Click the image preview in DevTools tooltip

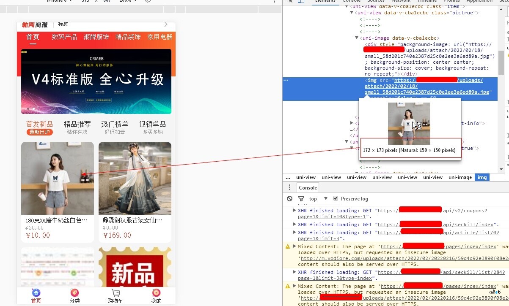click(x=409, y=123)
